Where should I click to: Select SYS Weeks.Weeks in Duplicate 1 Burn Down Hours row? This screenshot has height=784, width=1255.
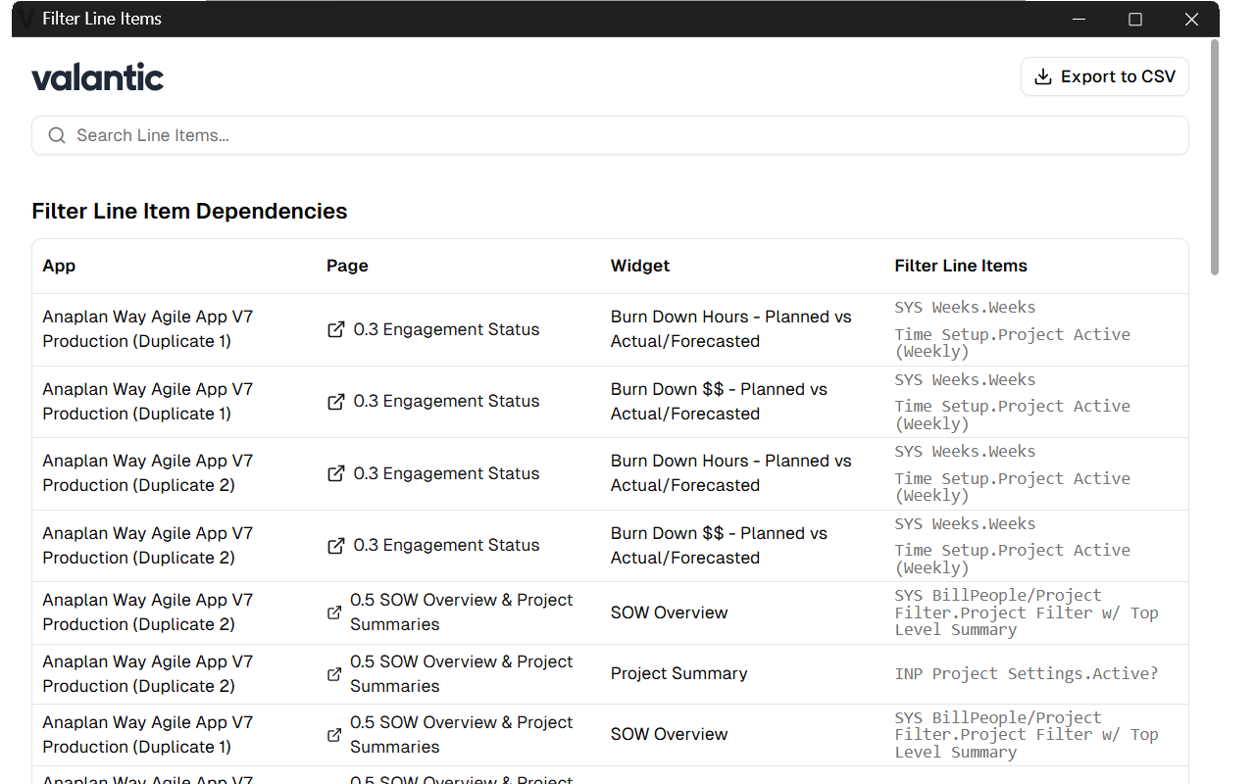click(965, 308)
